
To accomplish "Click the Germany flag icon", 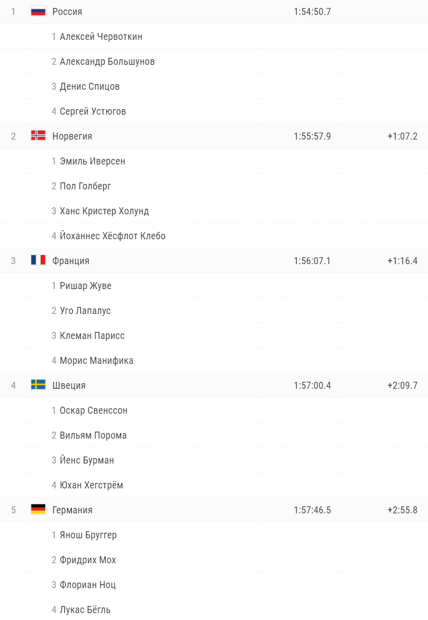I will (38, 509).
